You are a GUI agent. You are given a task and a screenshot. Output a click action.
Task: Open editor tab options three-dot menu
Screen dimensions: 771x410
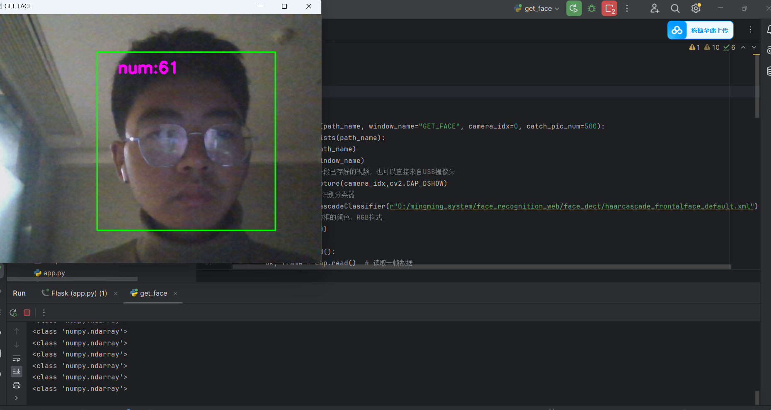pos(750,29)
